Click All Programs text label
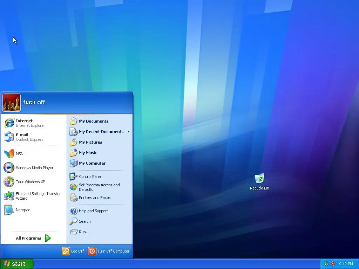This screenshot has width=359, height=269. click(28, 238)
